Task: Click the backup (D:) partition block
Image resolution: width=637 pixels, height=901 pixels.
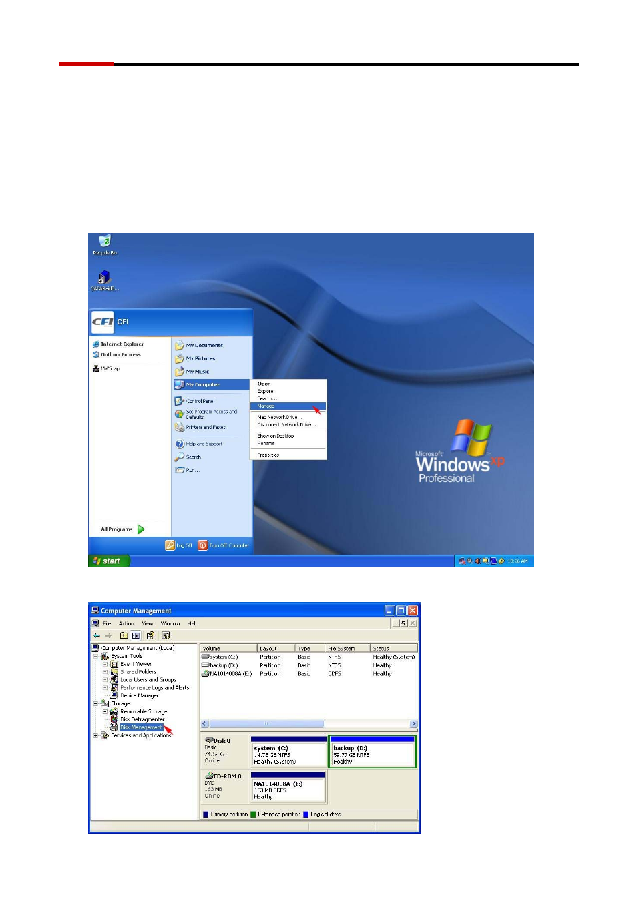Action: pyautogui.click(x=373, y=752)
